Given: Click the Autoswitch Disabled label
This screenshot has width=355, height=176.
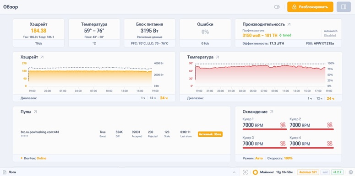Looking at the screenshot, I should click(x=331, y=33).
